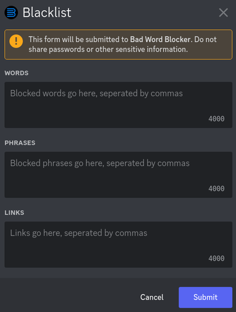Focus the blocked phrases text area
Screen dimensions: 236x312
119,175
